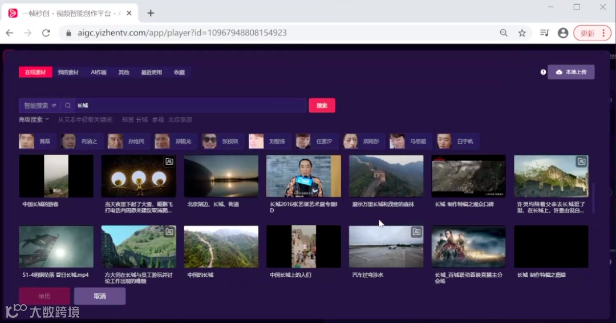This screenshot has height=323, width=616.
Task: Select the 其他 tab
Action: 124,72
